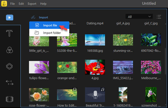Open the Media library tab icon
The image size is (168, 108).
click(10, 17)
